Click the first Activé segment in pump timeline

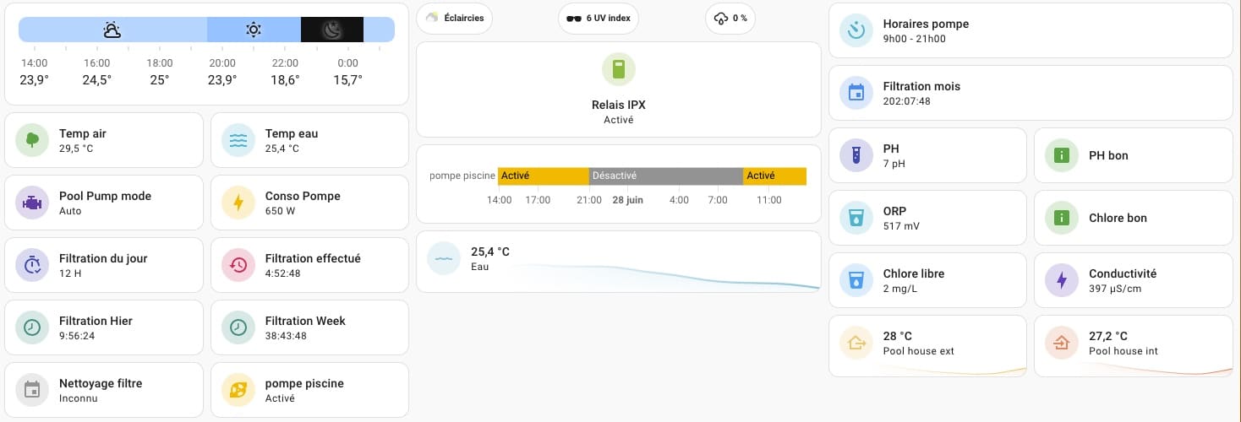click(543, 176)
